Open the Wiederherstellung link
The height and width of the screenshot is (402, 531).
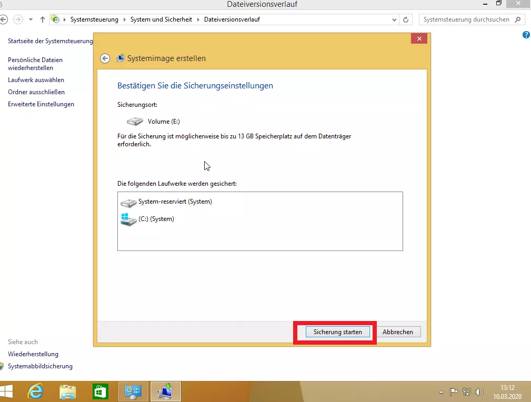33,354
